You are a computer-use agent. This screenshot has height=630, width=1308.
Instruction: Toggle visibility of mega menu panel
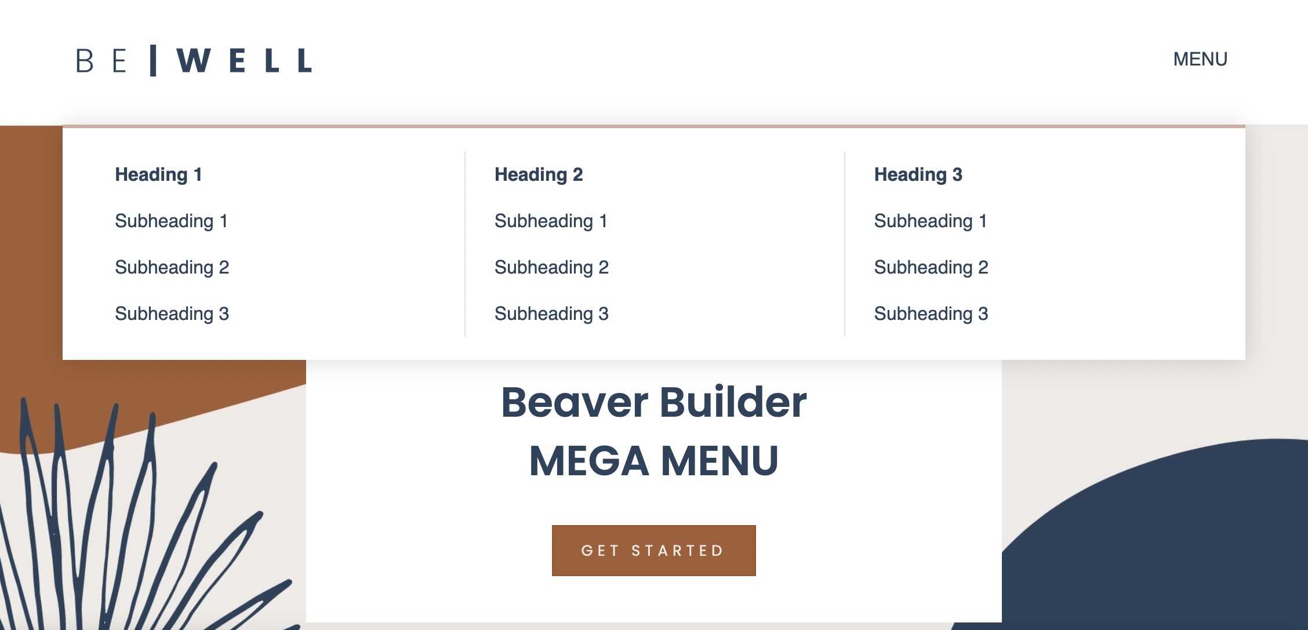click(x=1201, y=59)
